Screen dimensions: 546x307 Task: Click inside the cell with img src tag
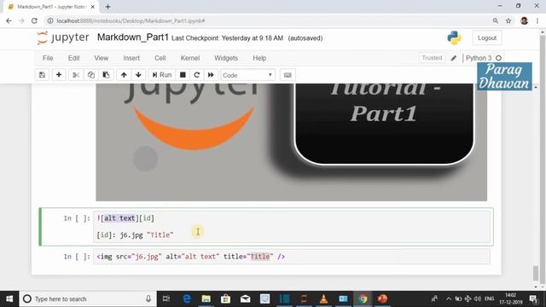(x=292, y=257)
